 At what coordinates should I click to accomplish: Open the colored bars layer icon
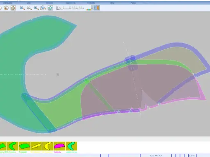90,8
